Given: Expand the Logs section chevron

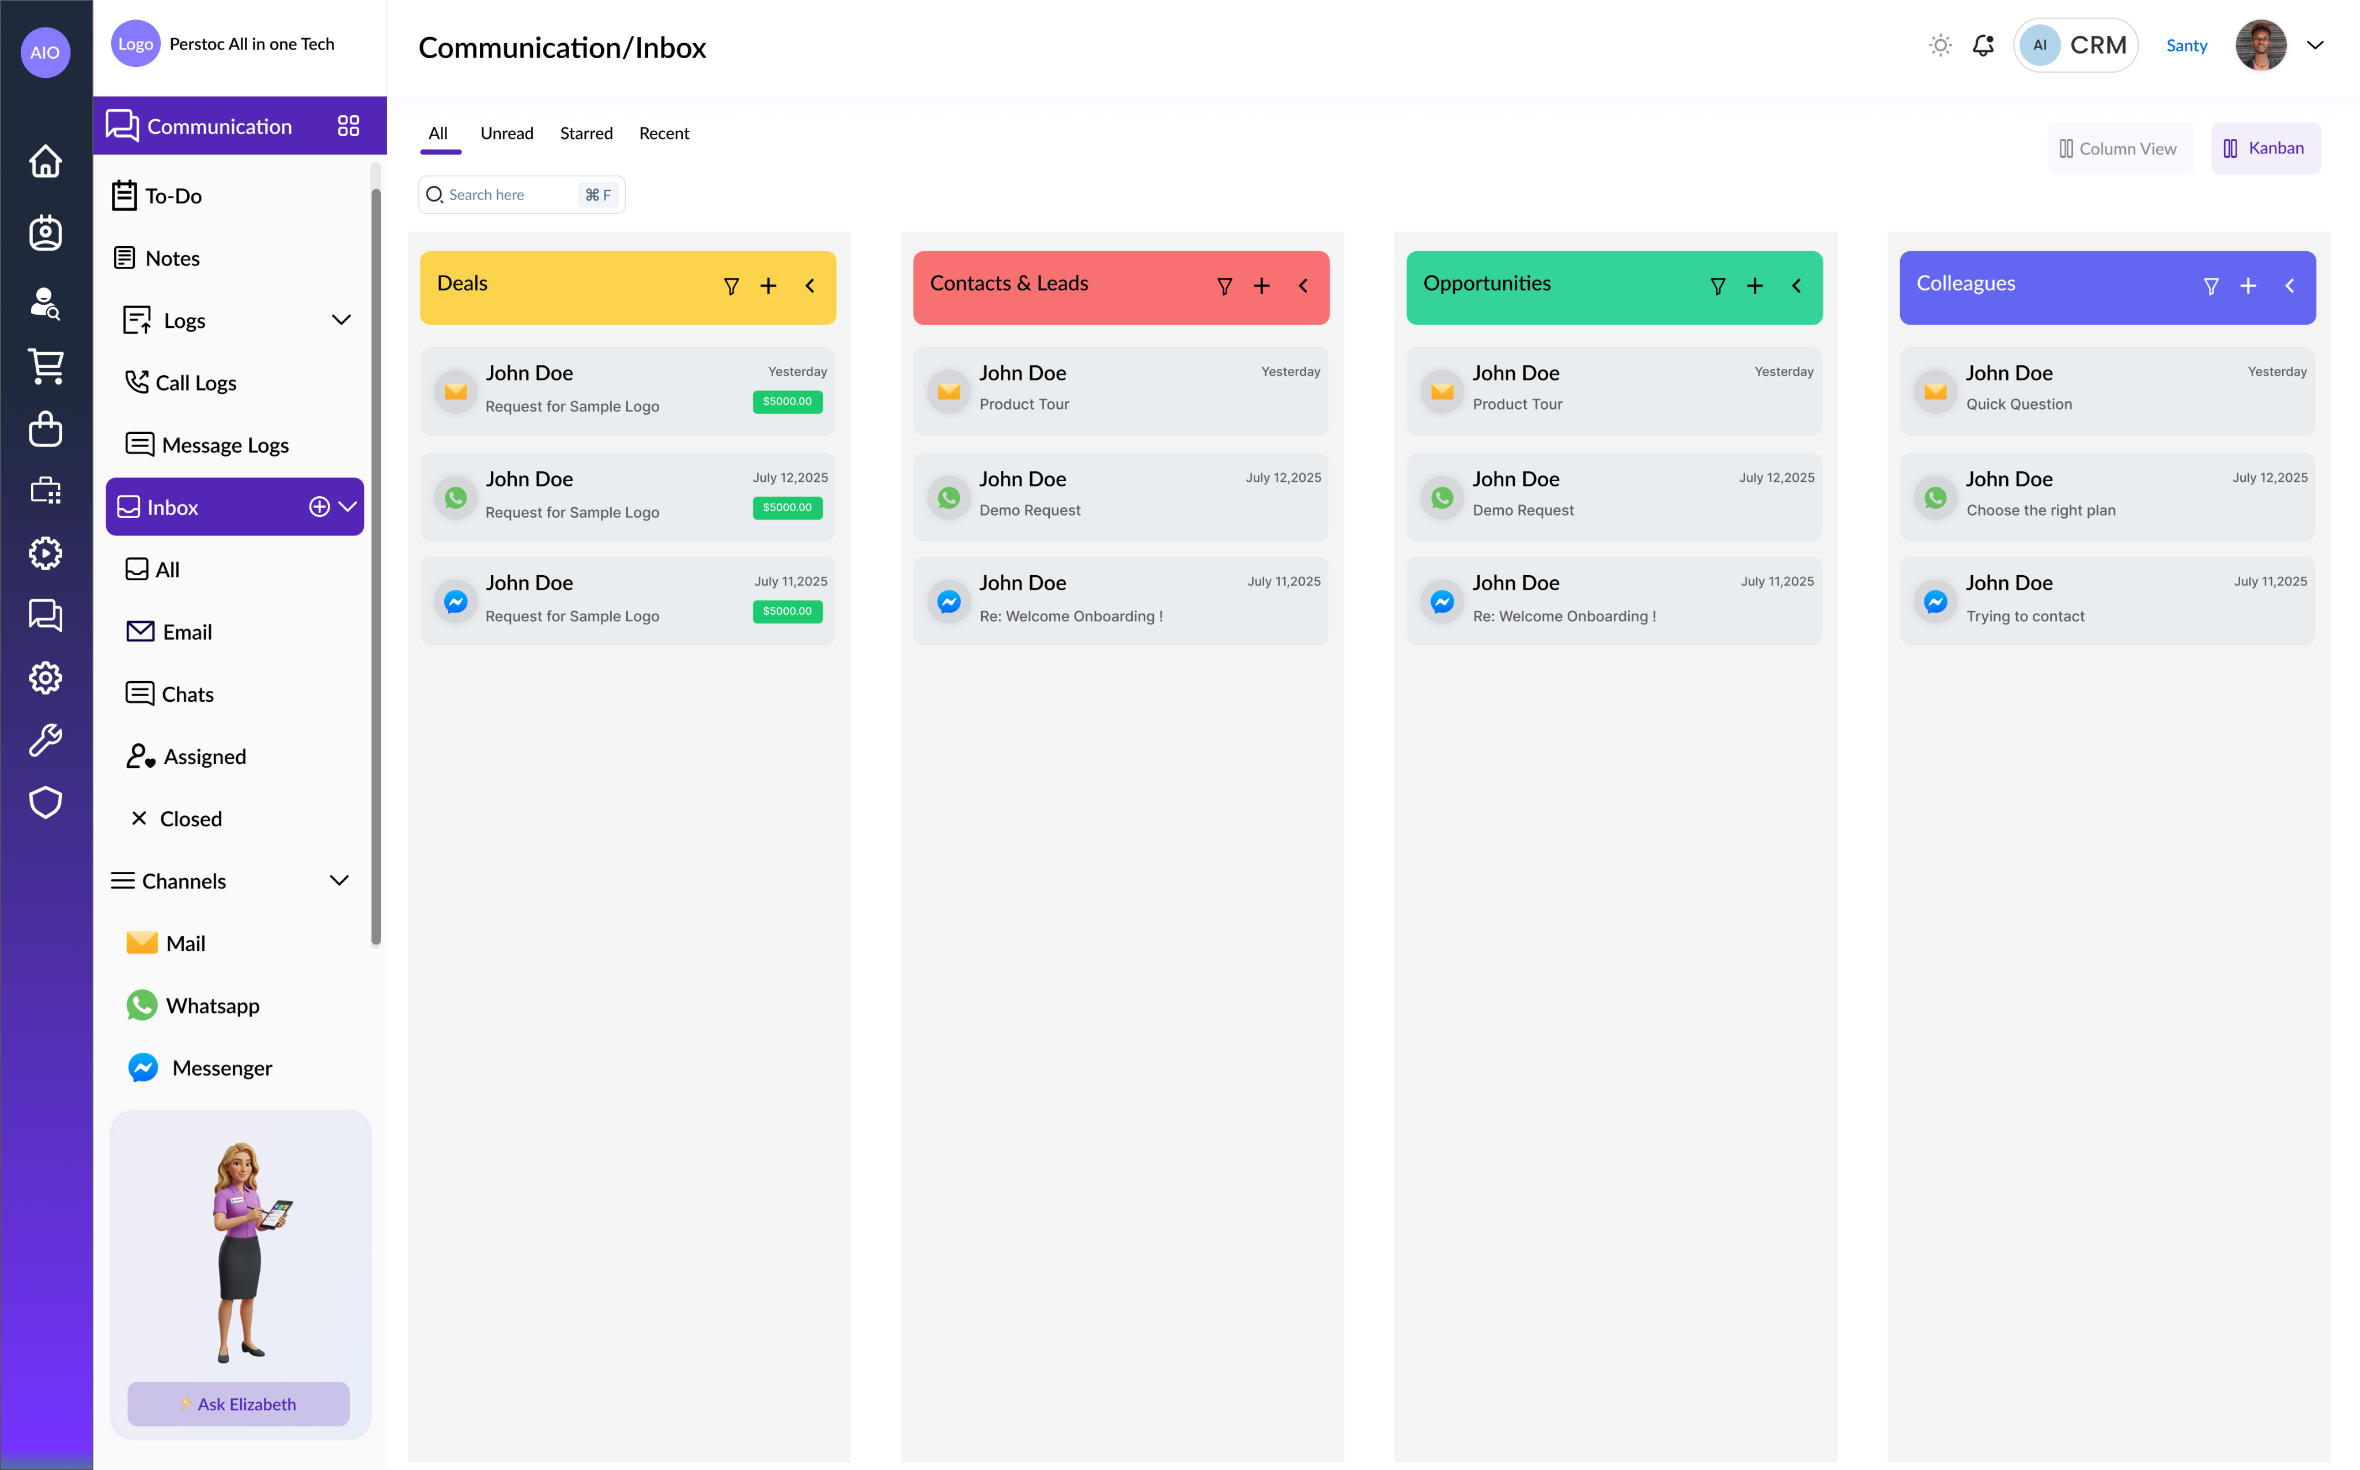Looking at the screenshot, I should [340, 320].
